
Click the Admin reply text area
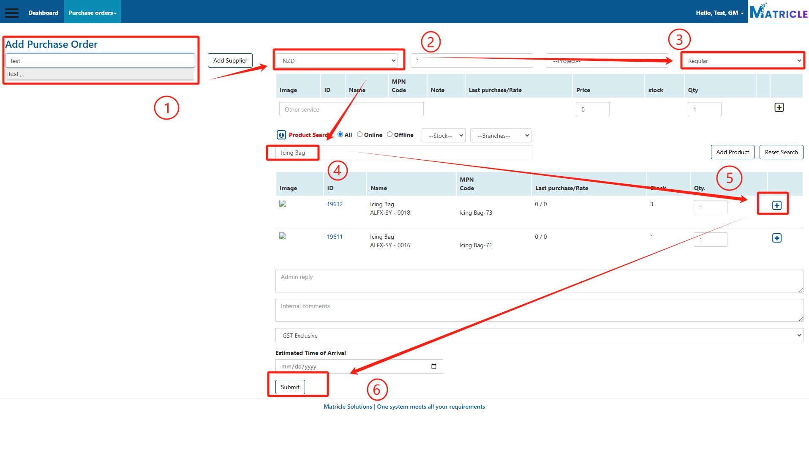pyautogui.click(x=539, y=281)
